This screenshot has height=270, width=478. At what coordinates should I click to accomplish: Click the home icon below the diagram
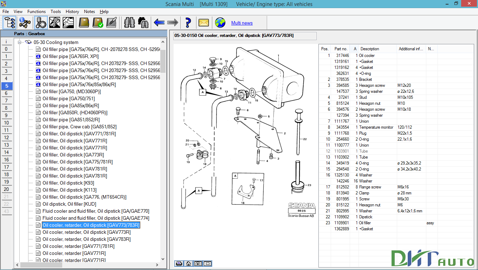coord(188,263)
